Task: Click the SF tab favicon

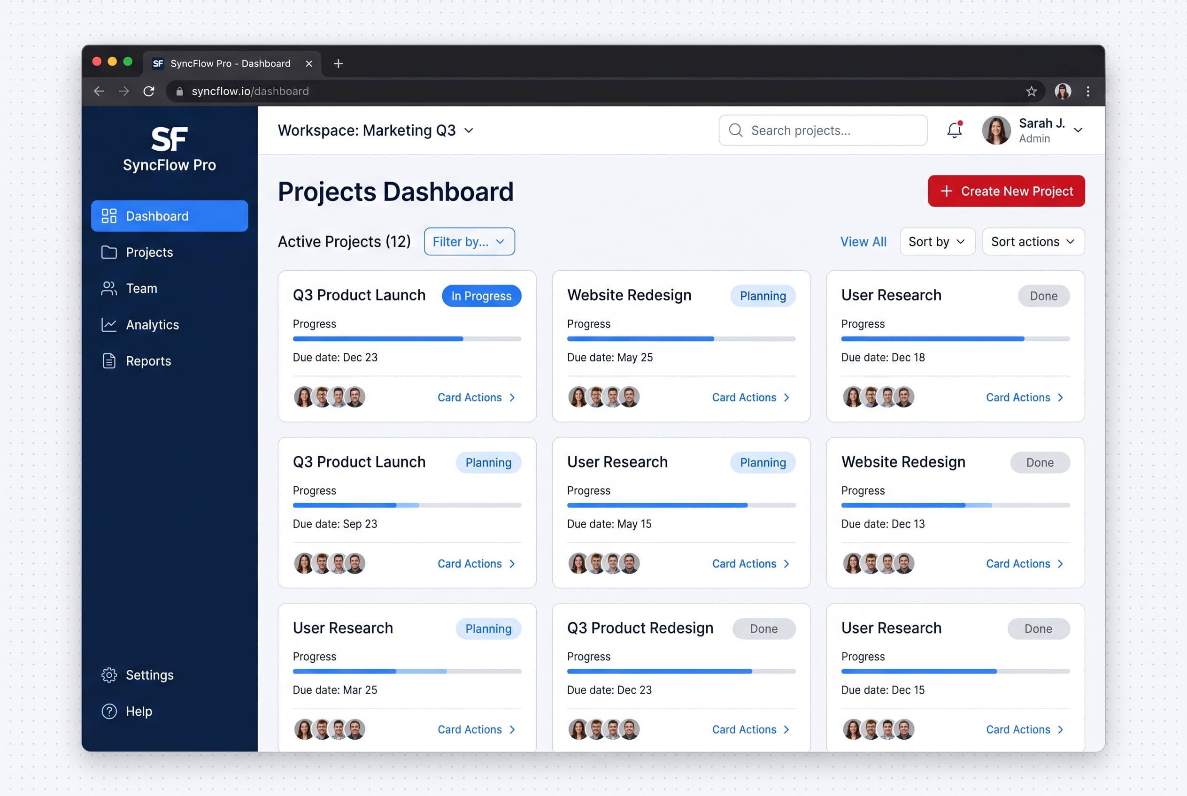Action: coord(158,63)
